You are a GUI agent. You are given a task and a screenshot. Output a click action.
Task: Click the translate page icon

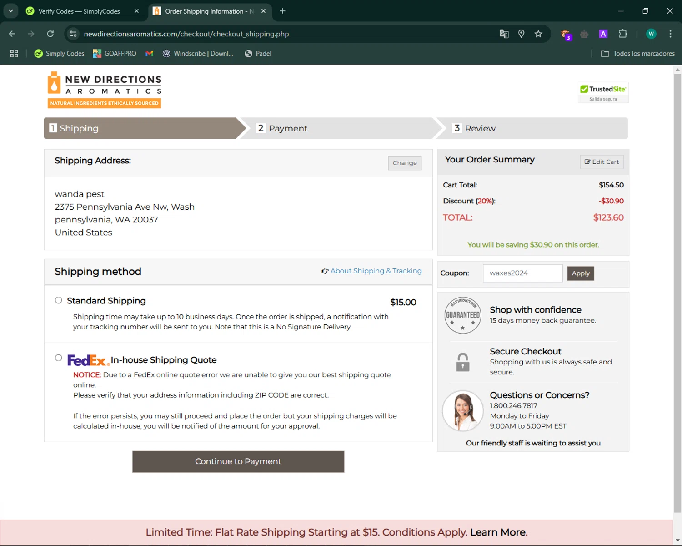(x=504, y=34)
